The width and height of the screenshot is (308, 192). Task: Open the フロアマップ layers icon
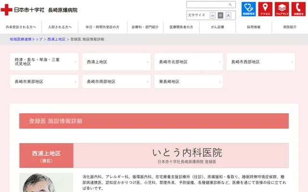pyautogui.click(x=282, y=9)
